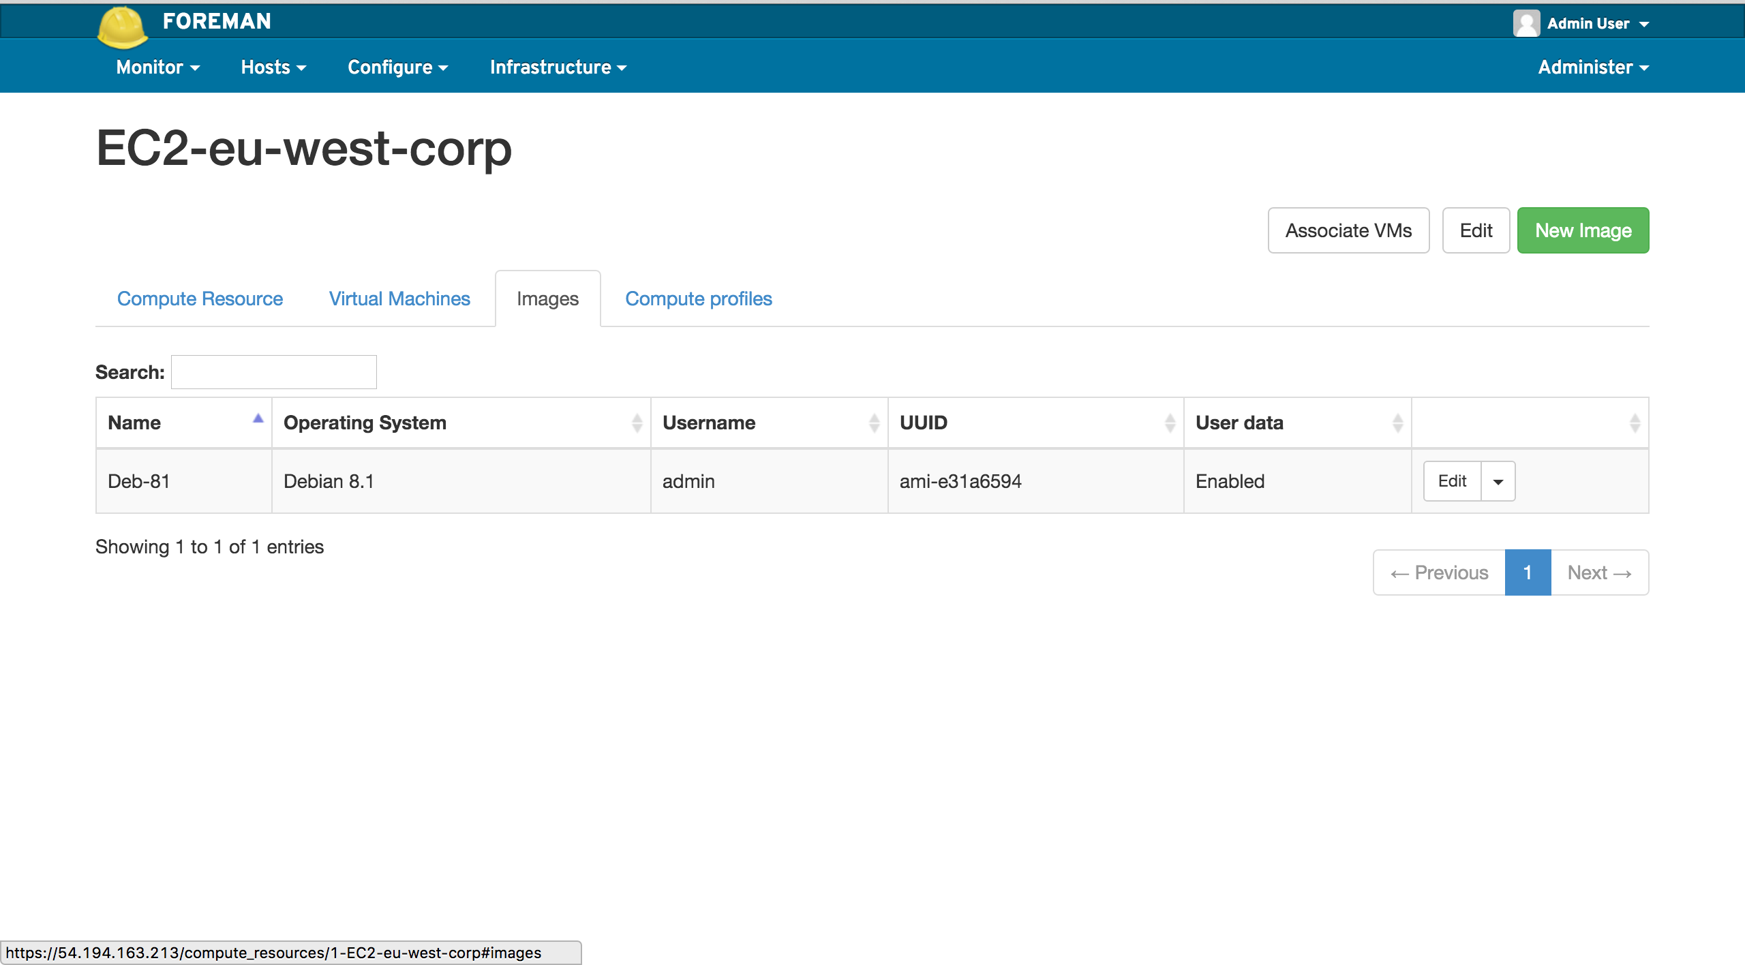
Task: Go to the Next page
Action: [x=1599, y=573]
